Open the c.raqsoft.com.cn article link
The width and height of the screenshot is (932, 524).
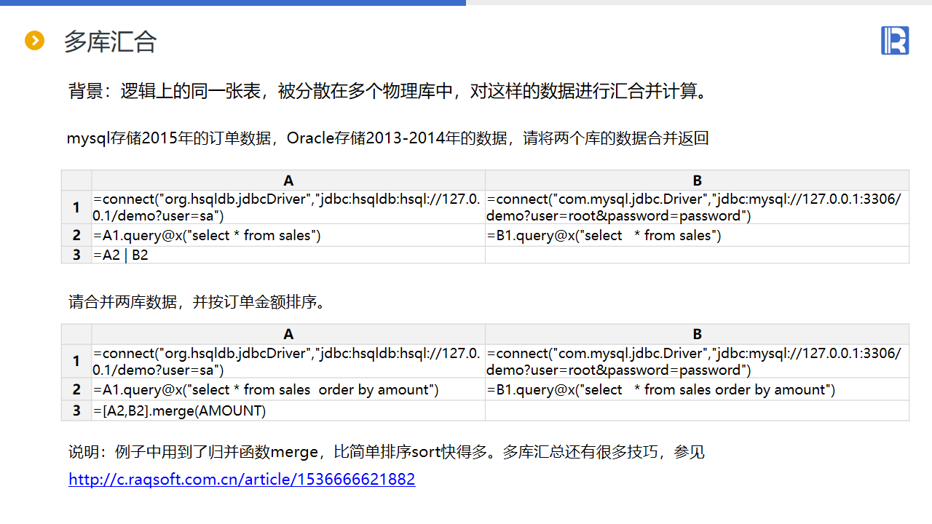242,480
